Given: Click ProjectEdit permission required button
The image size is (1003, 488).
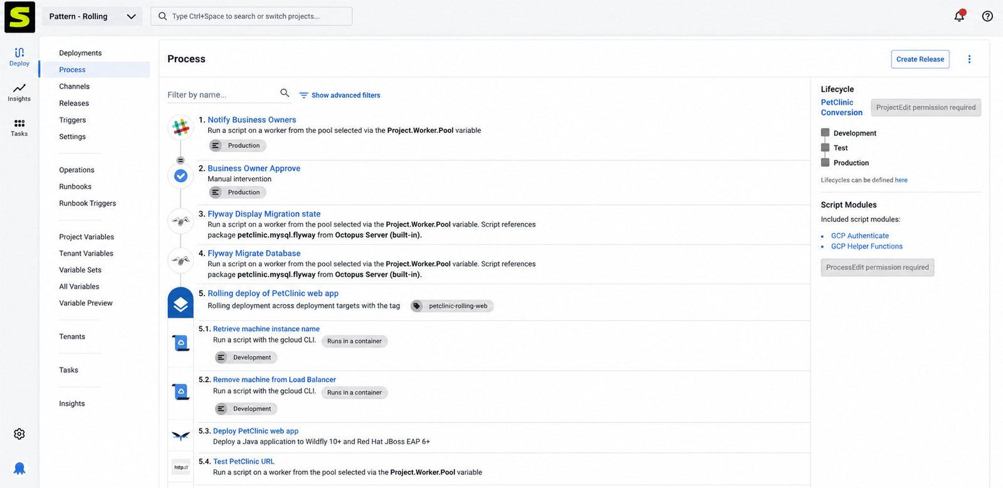Looking at the screenshot, I should 926,107.
